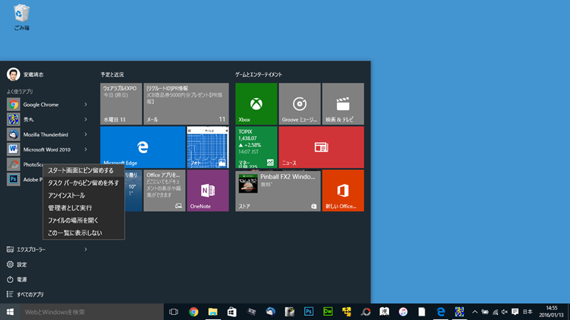The image size is (570, 320).
Task: Expand Mozilla Thunderbird jump list arrow
Action: coord(85,134)
